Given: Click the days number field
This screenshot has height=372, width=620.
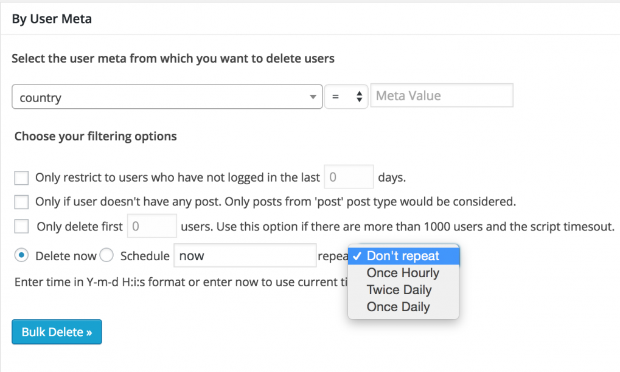Looking at the screenshot, I should click(348, 176).
